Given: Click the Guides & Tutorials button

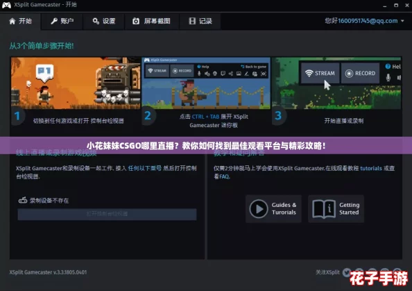Looking at the screenshot, I should 273,208.
